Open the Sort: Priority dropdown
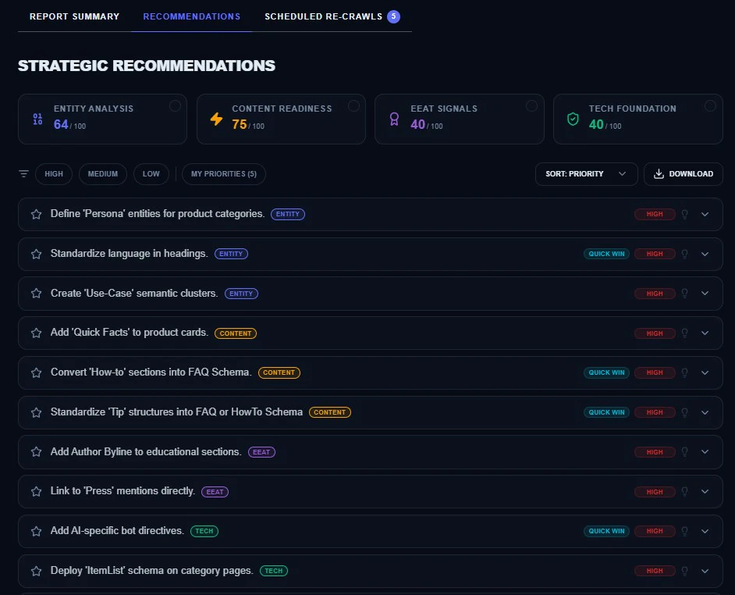This screenshot has width=735, height=595. pos(587,174)
